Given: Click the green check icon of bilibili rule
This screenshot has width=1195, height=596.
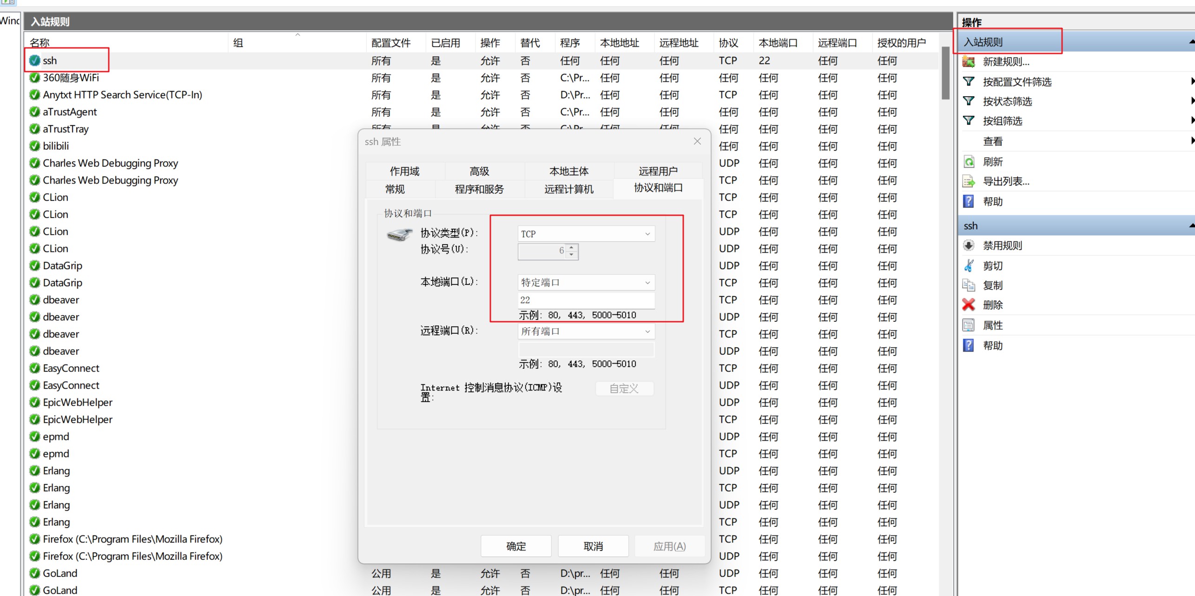Looking at the screenshot, I should pyautogui.click(x=34, y=146).
